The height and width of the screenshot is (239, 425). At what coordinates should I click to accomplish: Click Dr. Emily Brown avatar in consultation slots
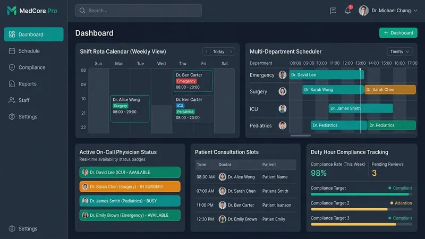pyautogui.click(x=222, y=219)
